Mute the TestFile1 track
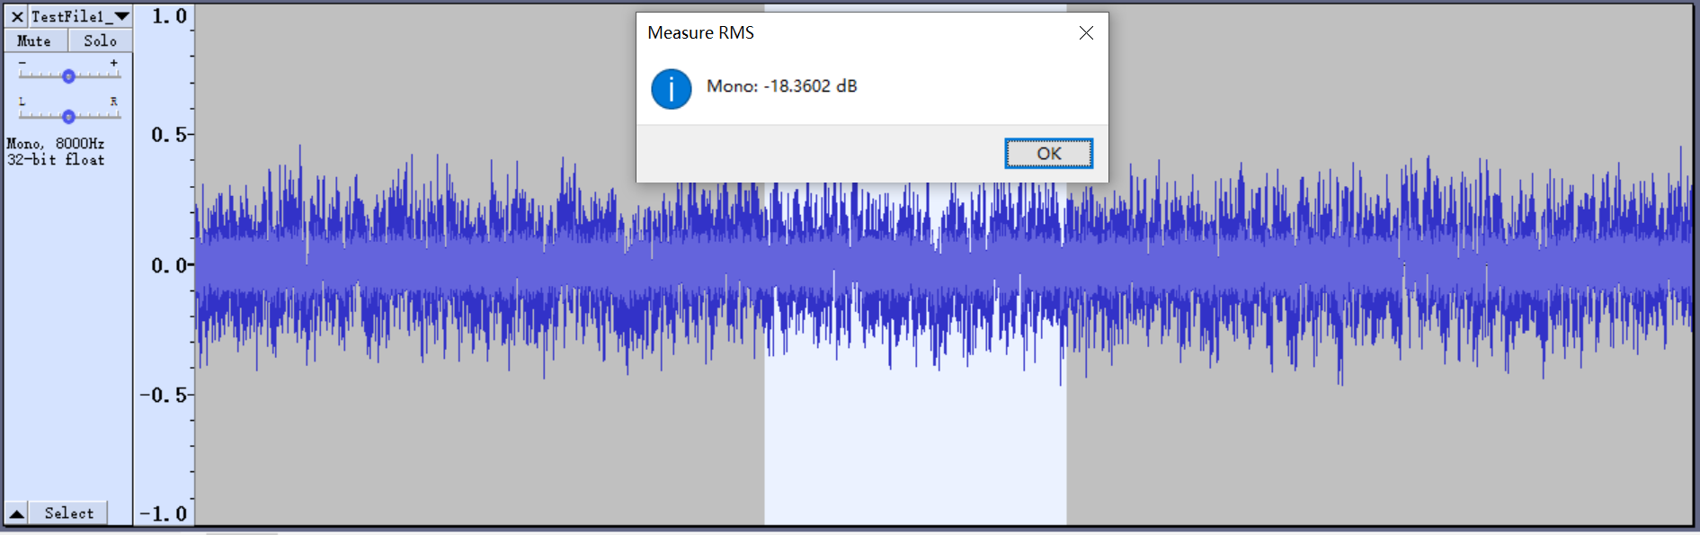This screenshot has height=535, width=1700. (x=34, y=41)
